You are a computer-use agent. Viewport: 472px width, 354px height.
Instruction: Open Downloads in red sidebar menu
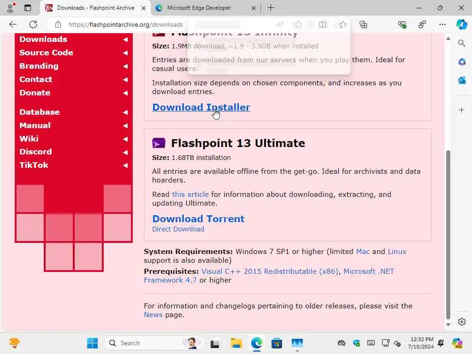click(73, 40)
